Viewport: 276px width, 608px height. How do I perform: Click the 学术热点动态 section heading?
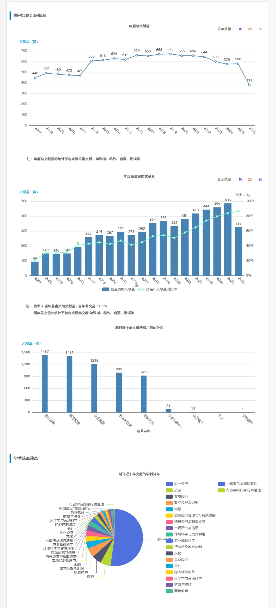point(26,458)
